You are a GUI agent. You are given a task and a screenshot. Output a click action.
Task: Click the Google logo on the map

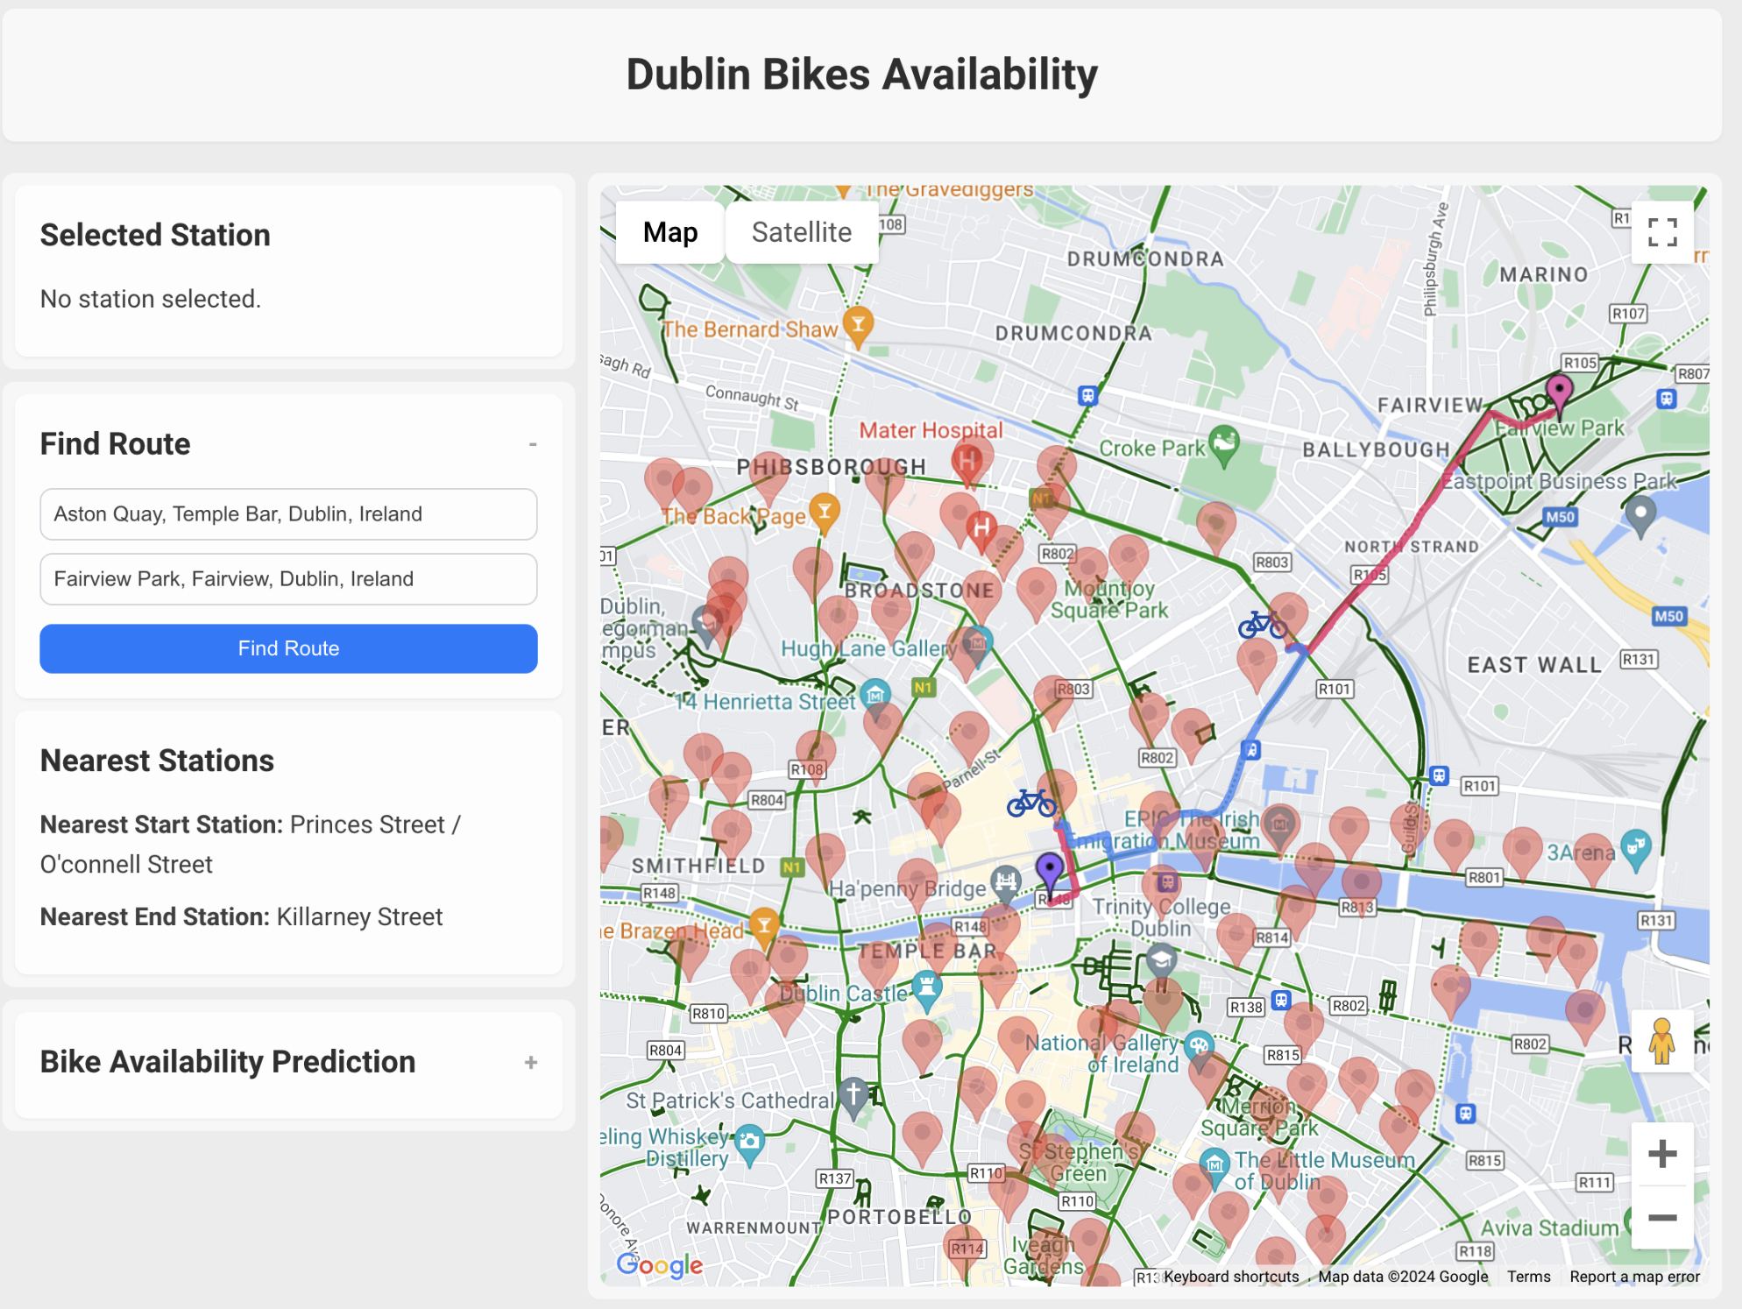[x=660, y=1264]
